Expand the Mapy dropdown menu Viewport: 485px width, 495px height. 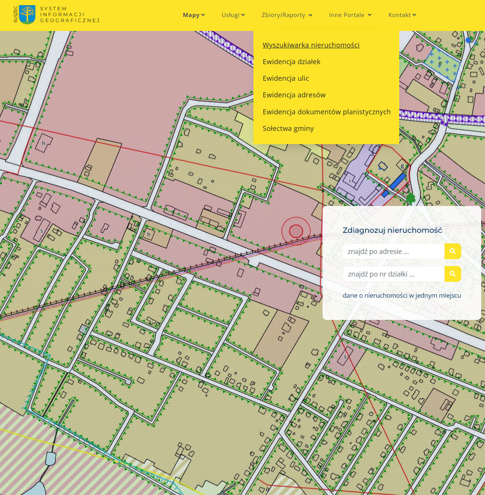click(193, 15)
